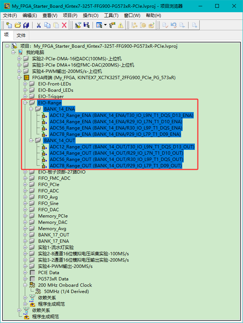Collapse the FPGA终端 target node
This screenshot has height=323, width=243.
pos(19,77)
